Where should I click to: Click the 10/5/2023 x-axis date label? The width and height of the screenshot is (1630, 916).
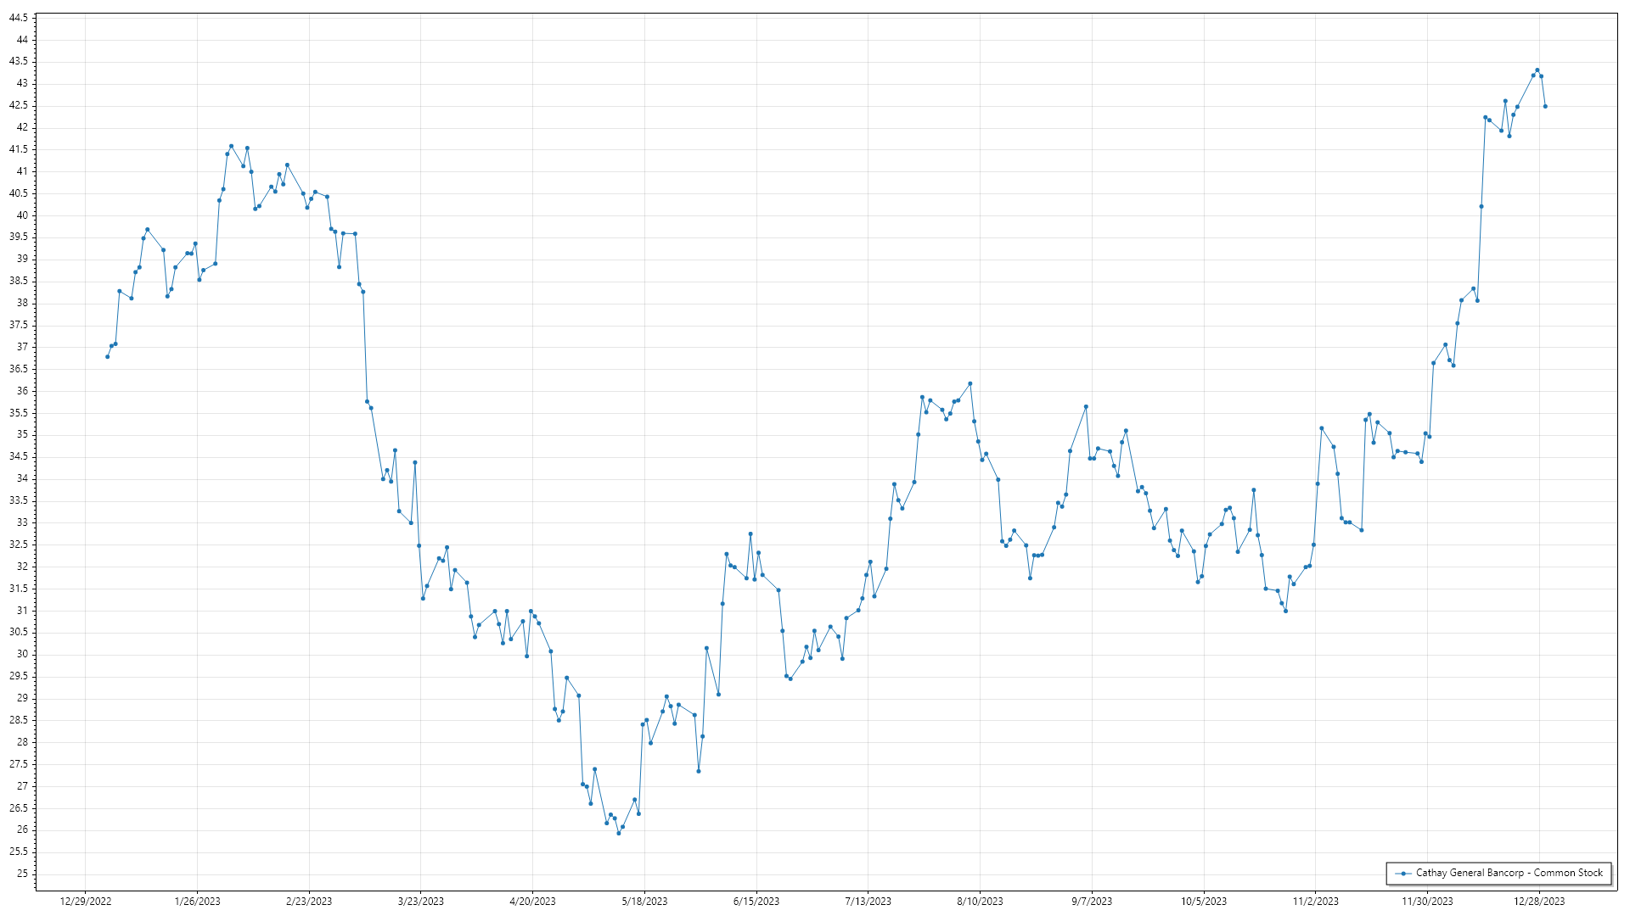point(1204,901)
